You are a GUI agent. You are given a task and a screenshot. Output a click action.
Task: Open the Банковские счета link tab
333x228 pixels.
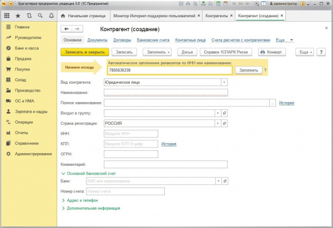point(153,40)
